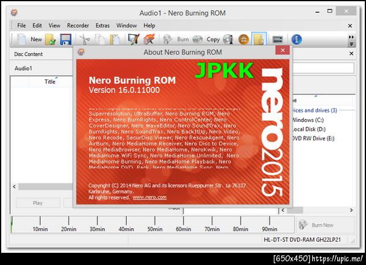Open the www.nero.com link
This screenshot has height=265, width=366.
click(x=149, y=197)
